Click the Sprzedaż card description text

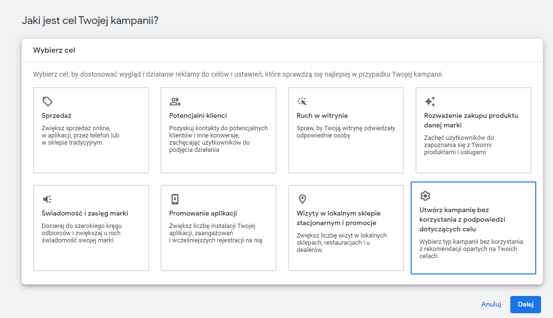[x=80, y=136]
